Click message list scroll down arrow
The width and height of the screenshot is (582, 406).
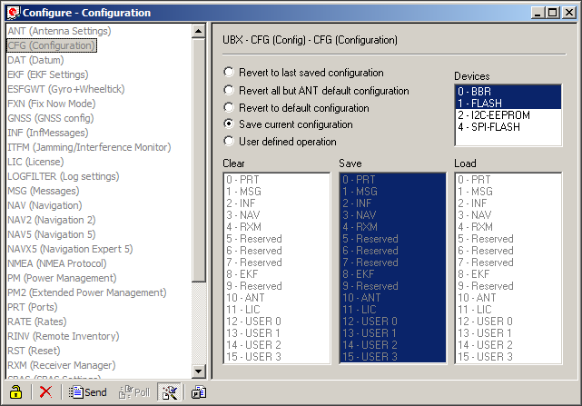point(199,371)
